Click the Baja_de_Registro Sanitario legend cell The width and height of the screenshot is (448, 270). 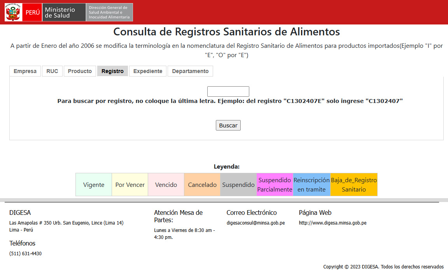[x=353, y=185]
